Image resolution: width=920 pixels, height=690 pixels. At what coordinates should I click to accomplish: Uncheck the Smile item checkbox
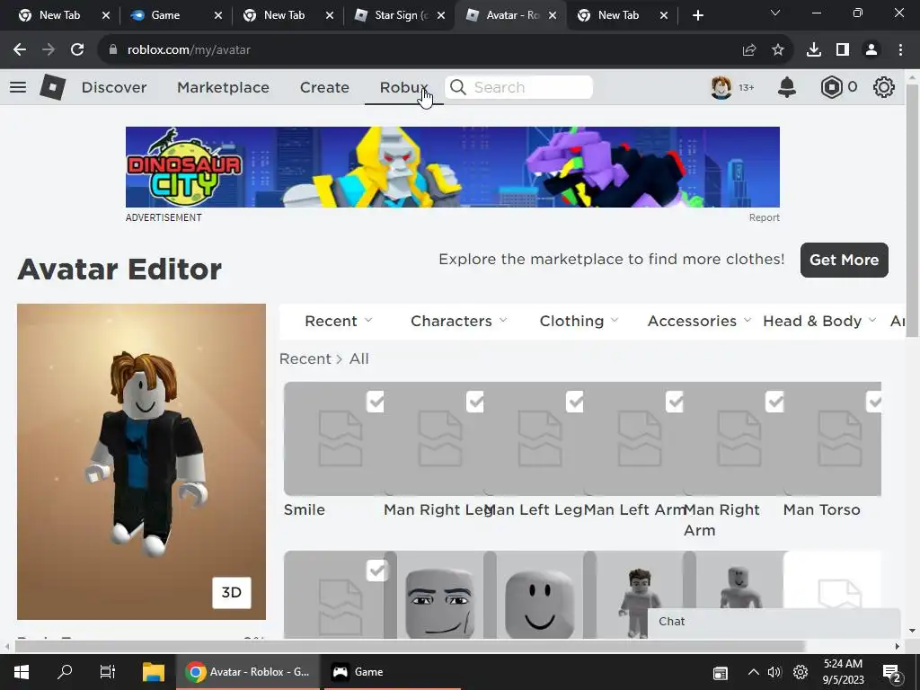(376, 402)
